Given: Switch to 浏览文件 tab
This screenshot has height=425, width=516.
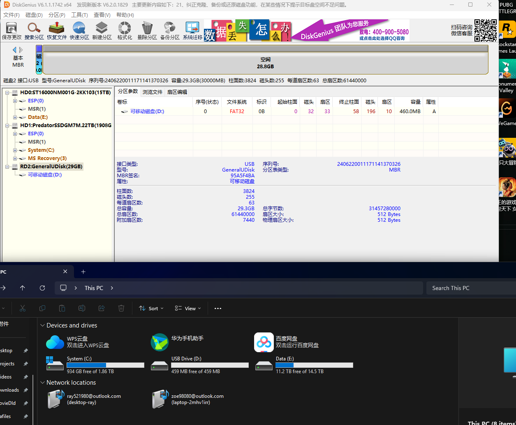Looking at the screenshot, I should pos(153,92).
